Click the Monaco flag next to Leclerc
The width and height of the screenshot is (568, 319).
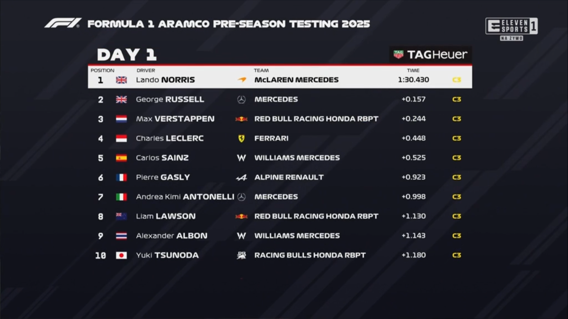[122, 138]
